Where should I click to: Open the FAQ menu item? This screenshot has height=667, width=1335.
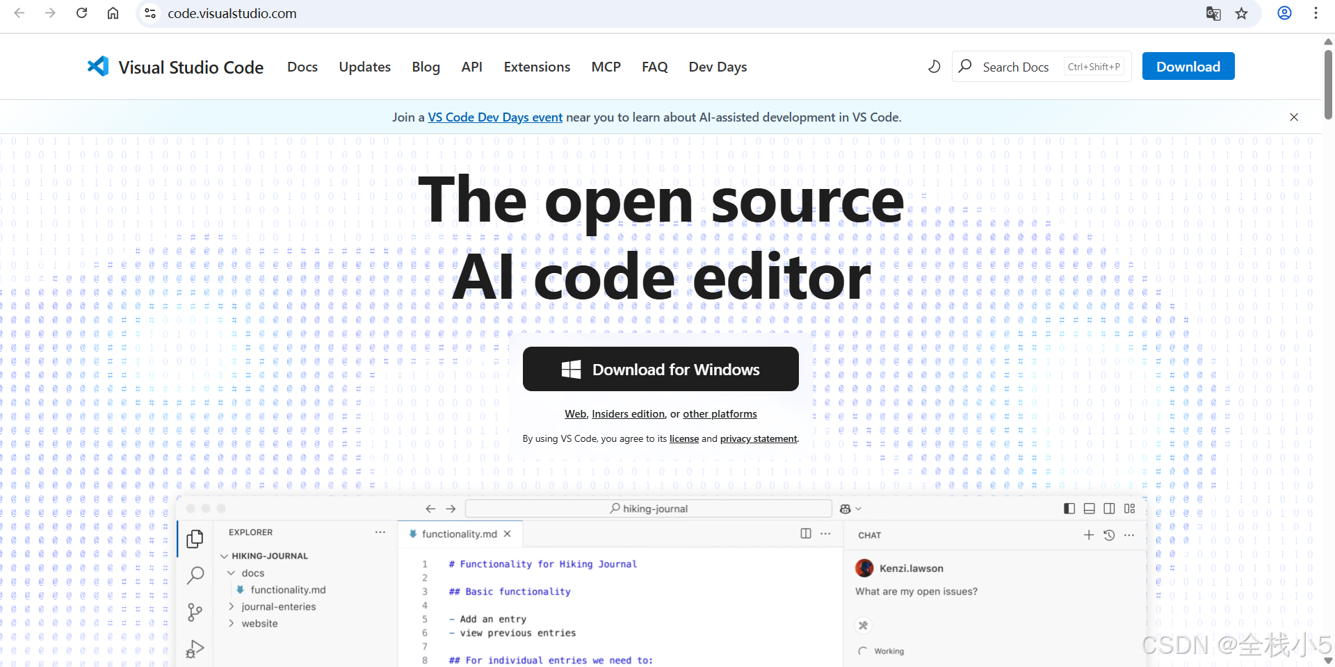pos(655,67)
